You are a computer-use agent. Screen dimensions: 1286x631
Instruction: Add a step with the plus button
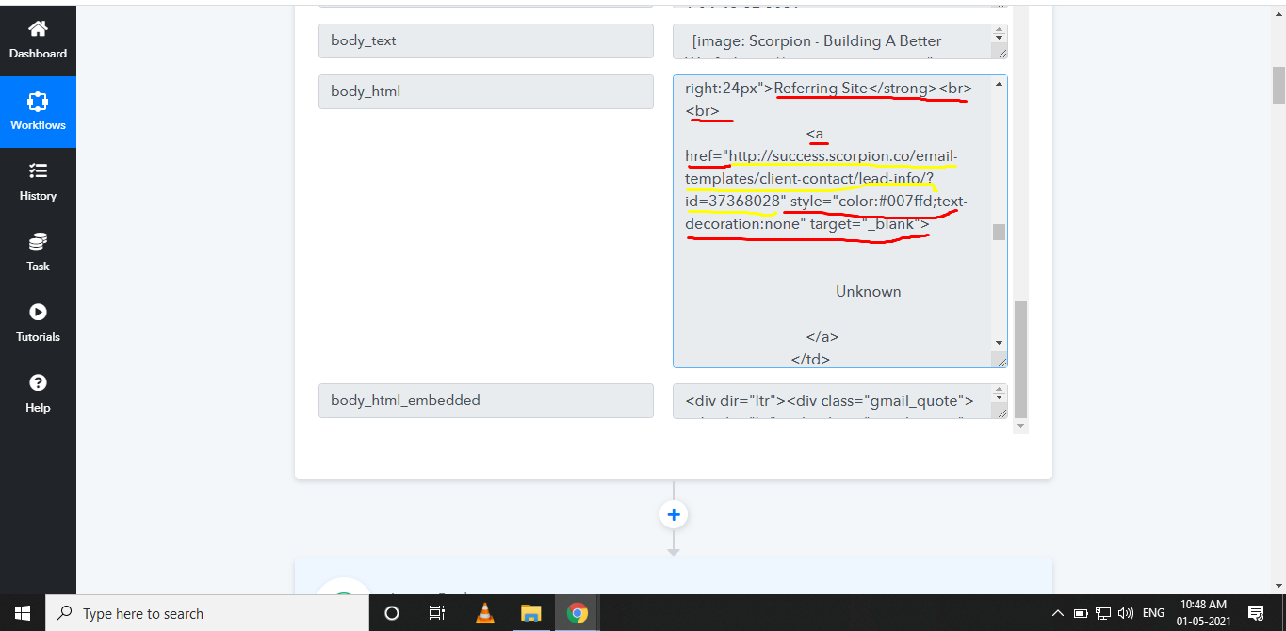click(674, 514)
